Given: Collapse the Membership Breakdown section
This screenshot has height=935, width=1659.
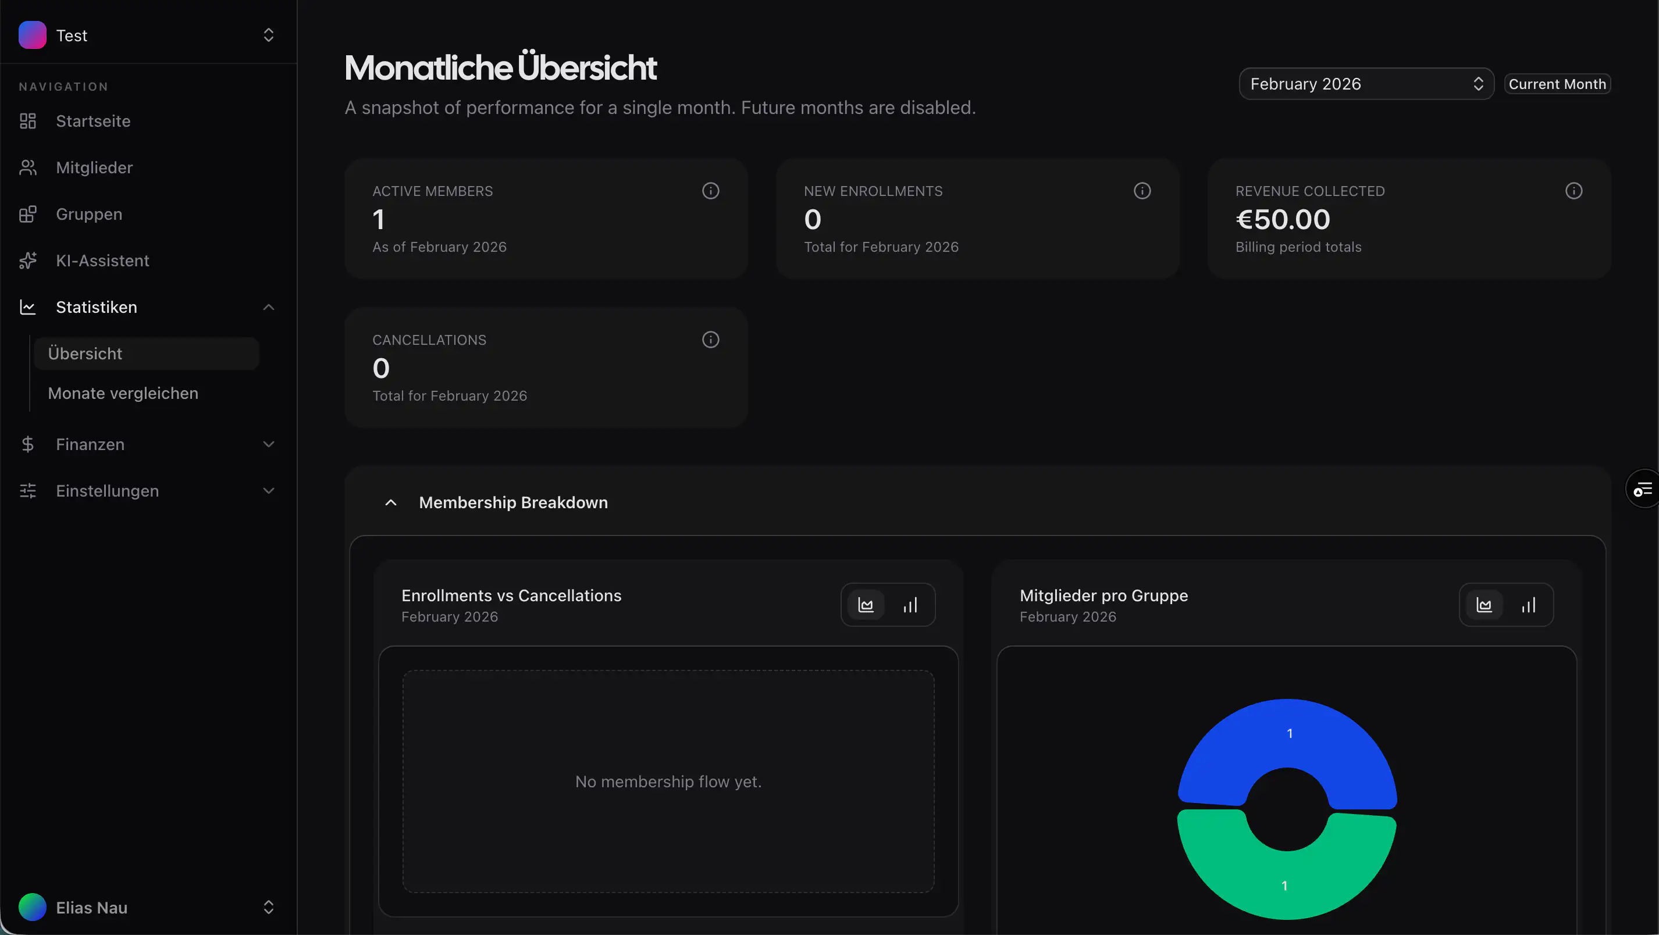Looking at the screenshot, I should (391, 502).
